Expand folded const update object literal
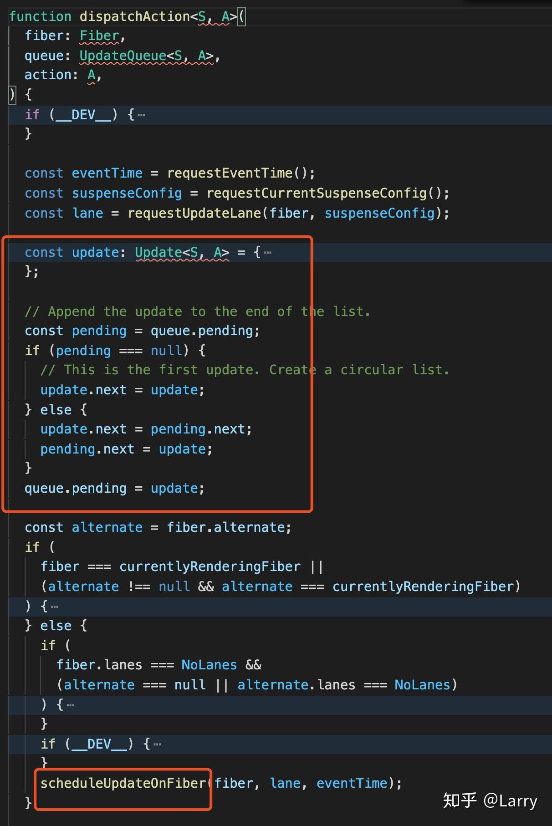The width and height of the screenshot is (552, 826). click(x=267, y=253)
